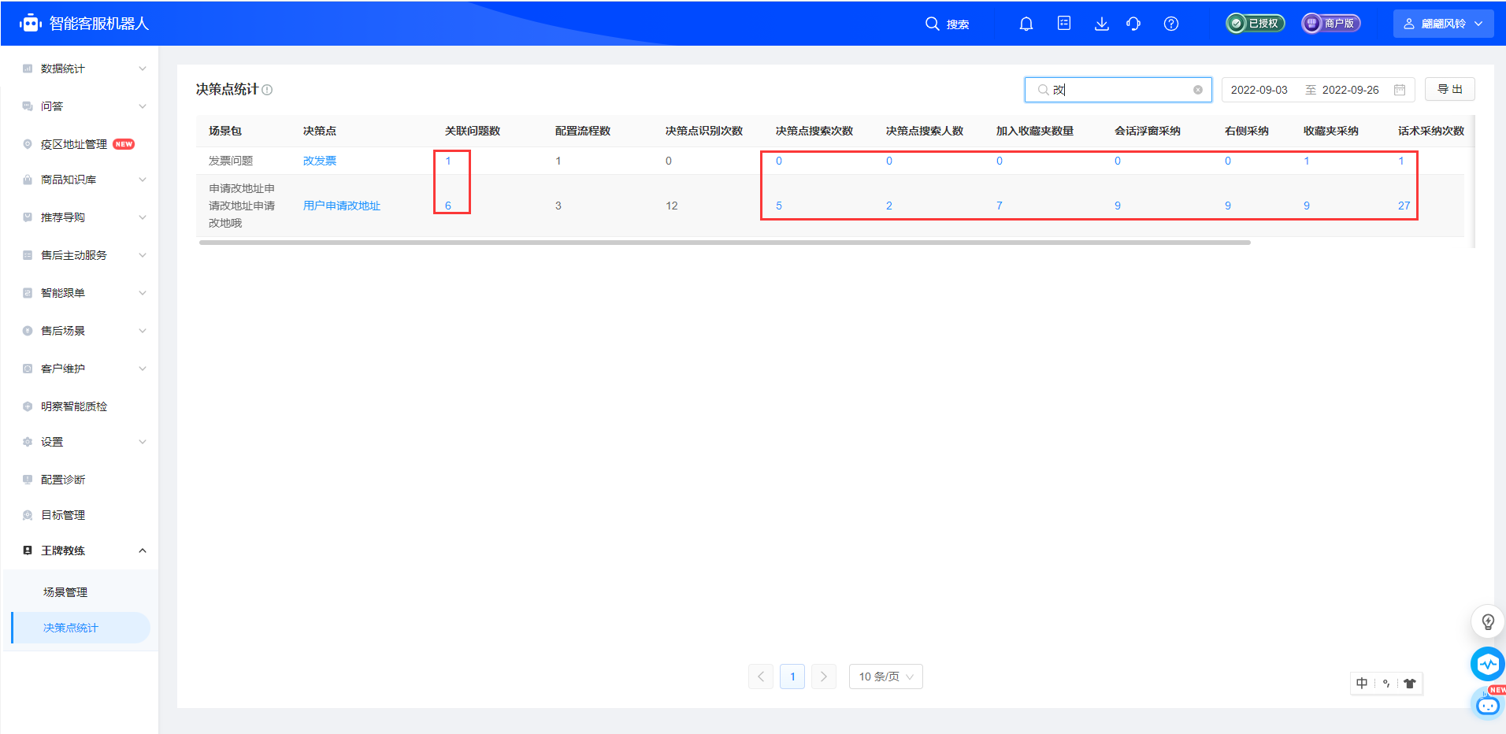Open the task list icon in header
Screen dimensions: 1506x734
click(x=1064, y=23)
